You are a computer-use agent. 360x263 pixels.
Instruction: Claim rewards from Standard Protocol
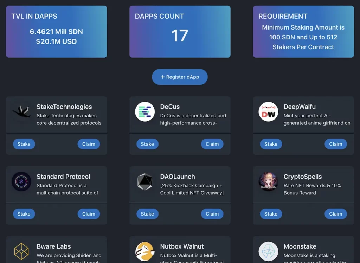(89, 214)
